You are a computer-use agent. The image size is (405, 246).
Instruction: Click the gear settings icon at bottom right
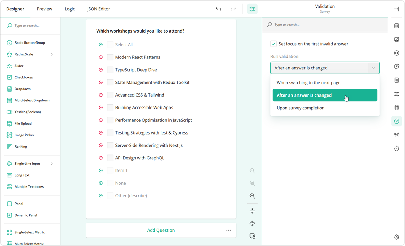click(396, 237)
